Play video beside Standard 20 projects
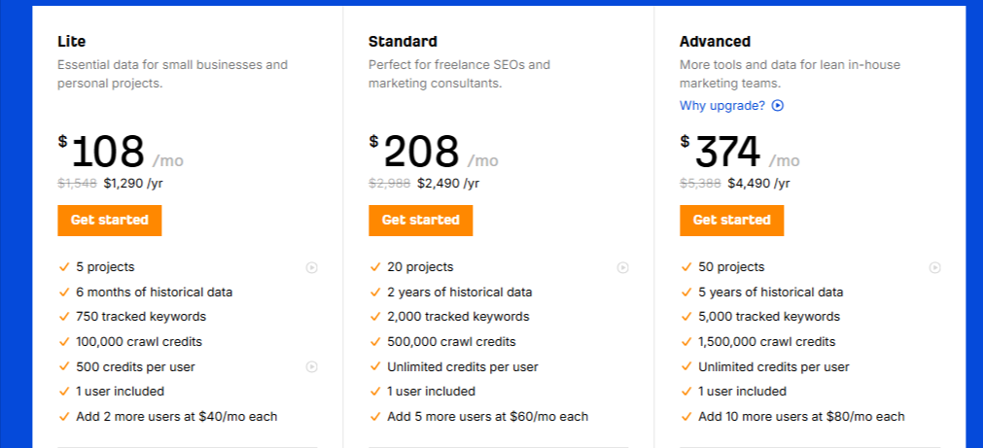This screenshot has height=448, width=983. coord(622,268)
